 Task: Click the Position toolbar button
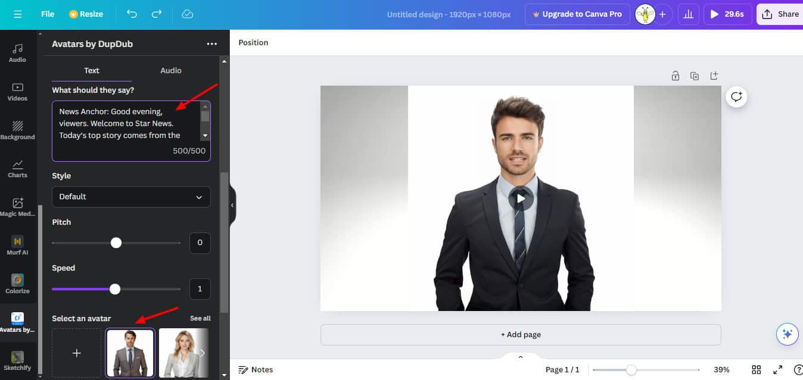(253, 43)
